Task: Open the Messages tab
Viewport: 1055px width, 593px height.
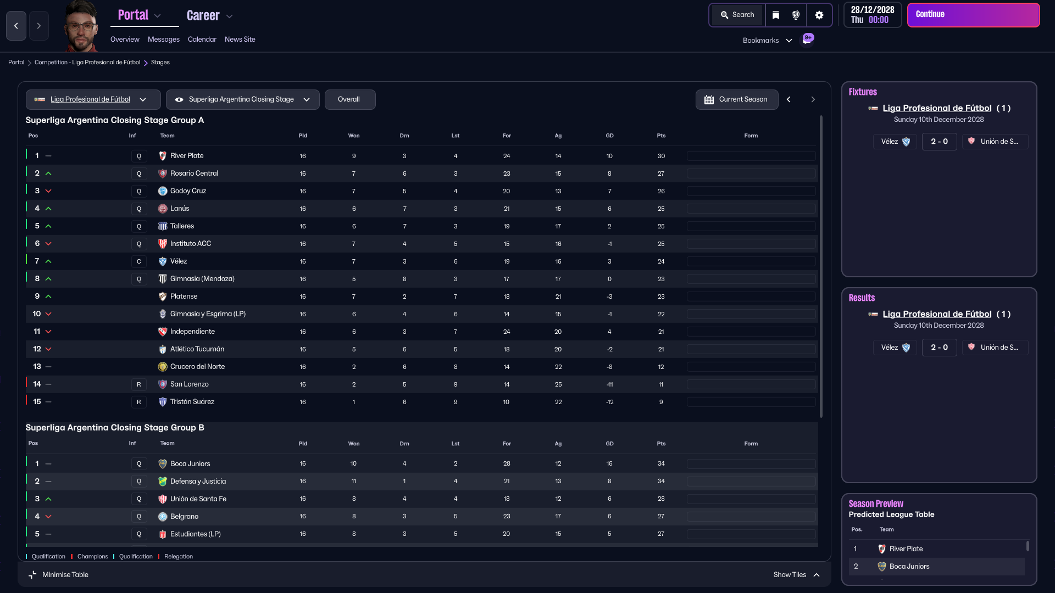Action: [163, 40]
